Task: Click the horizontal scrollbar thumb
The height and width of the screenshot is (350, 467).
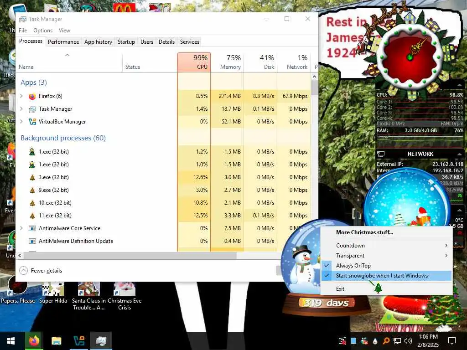Action: [130, 255]
